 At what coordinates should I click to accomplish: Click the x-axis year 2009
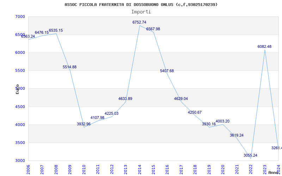click(70, 169)
